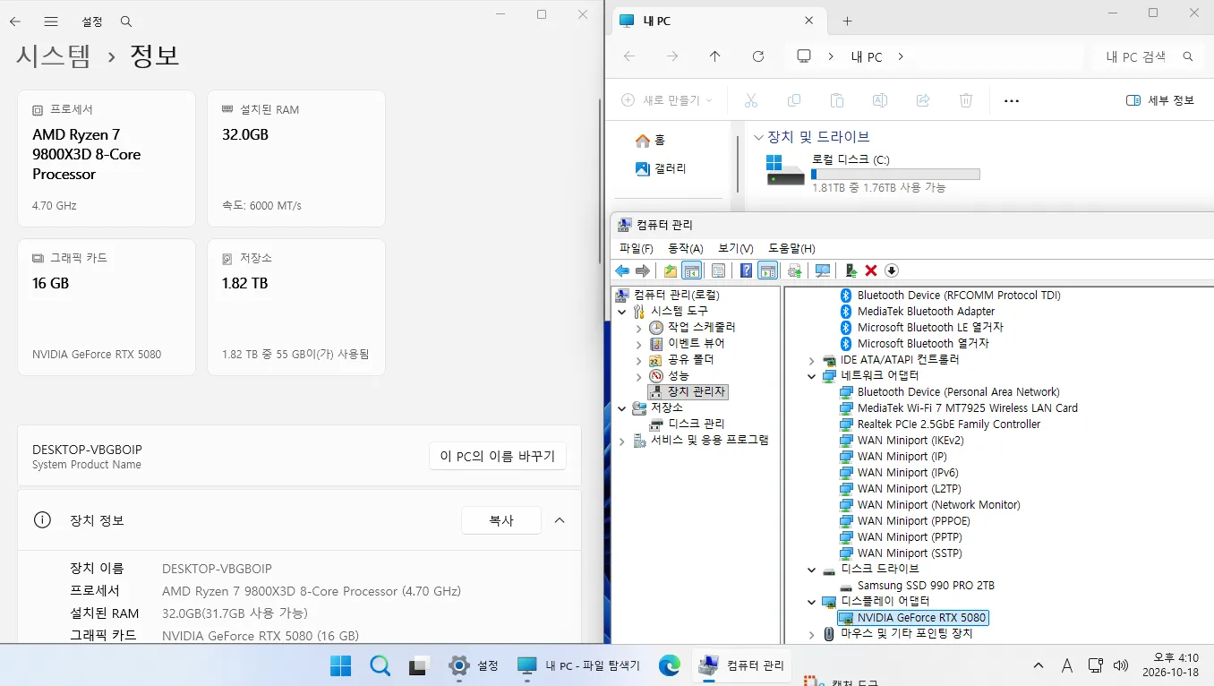Collapse the 디스플레이 어댑터 category

point(812,602)
